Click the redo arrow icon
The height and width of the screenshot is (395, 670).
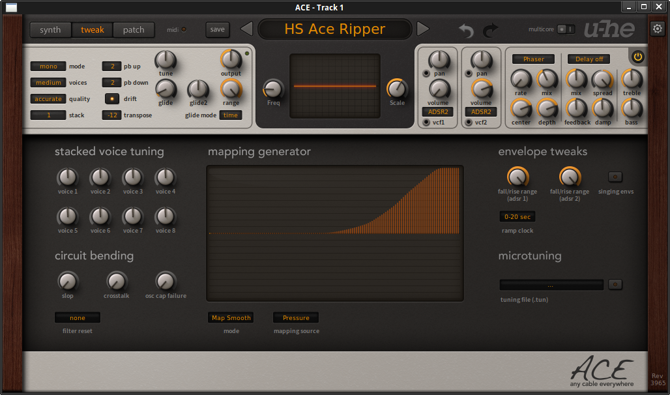[491, 31]
